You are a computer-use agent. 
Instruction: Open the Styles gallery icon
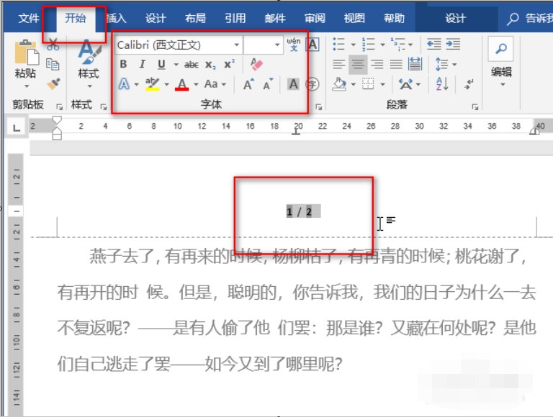click(x=89, y=52)
